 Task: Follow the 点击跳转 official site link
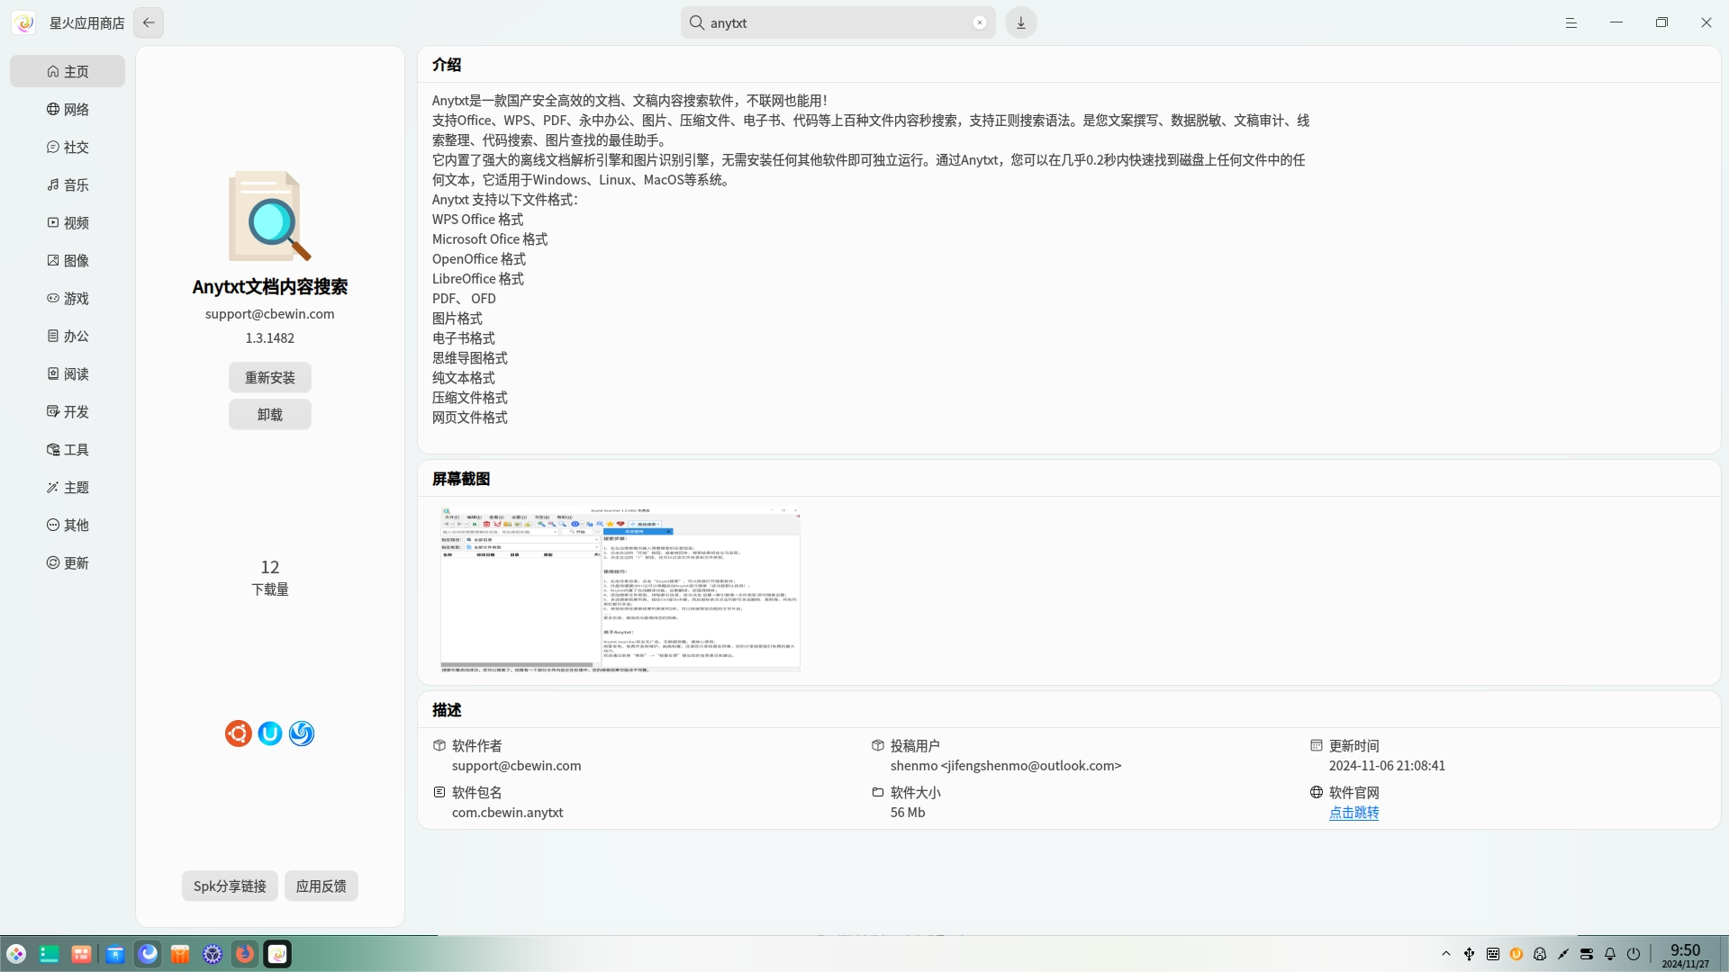pyautogui.click(x=1353, y=812)
